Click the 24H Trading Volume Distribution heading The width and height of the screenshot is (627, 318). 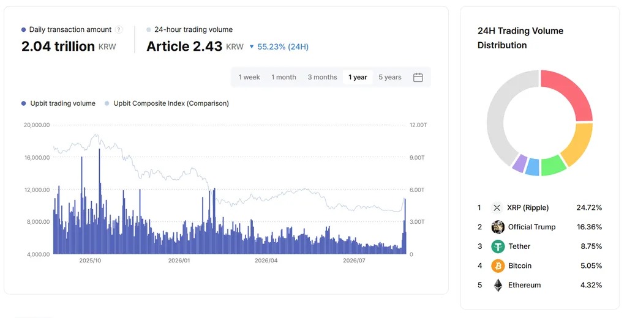click(x=520, y=38)
